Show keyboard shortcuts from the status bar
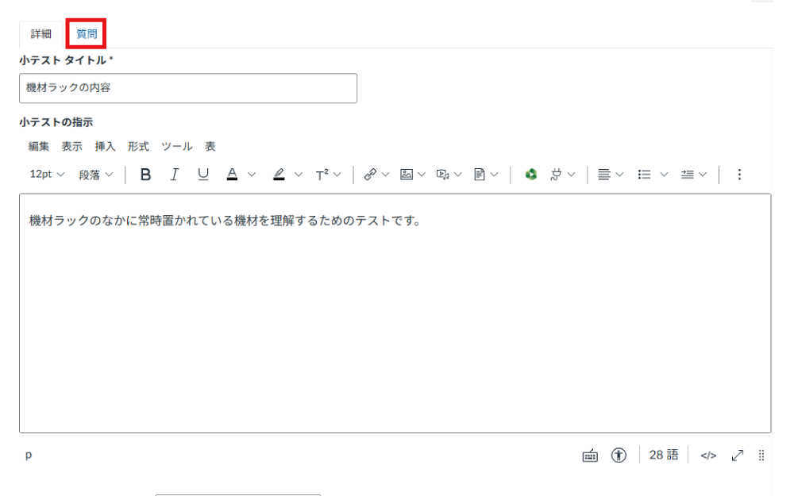794x496 pixels. pos(589,455)
